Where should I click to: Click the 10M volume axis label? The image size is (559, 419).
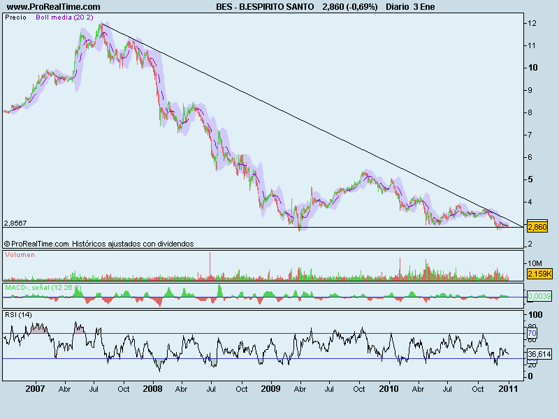535,263
